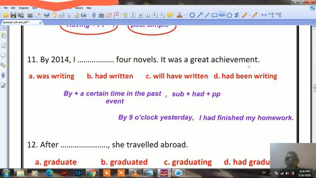Open the Help menu
This screenshot has width=316, height=178.
coord(89,8)
